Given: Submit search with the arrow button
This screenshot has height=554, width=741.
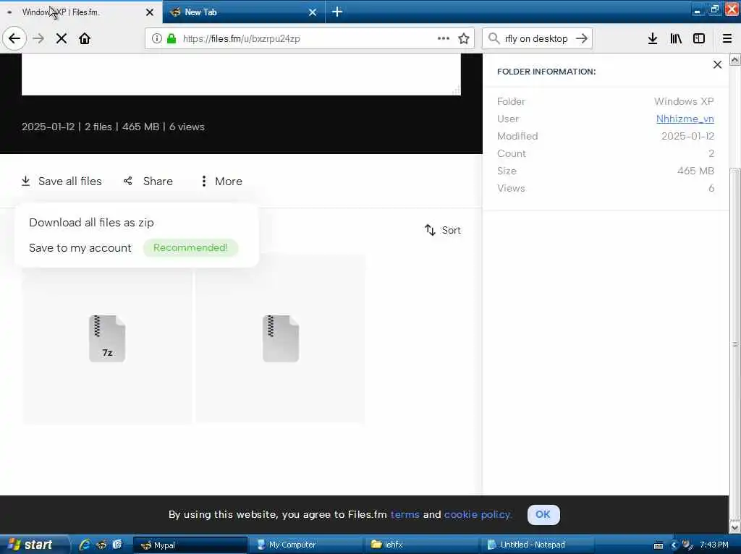Looking at the screenshot, I should point(582,38).
